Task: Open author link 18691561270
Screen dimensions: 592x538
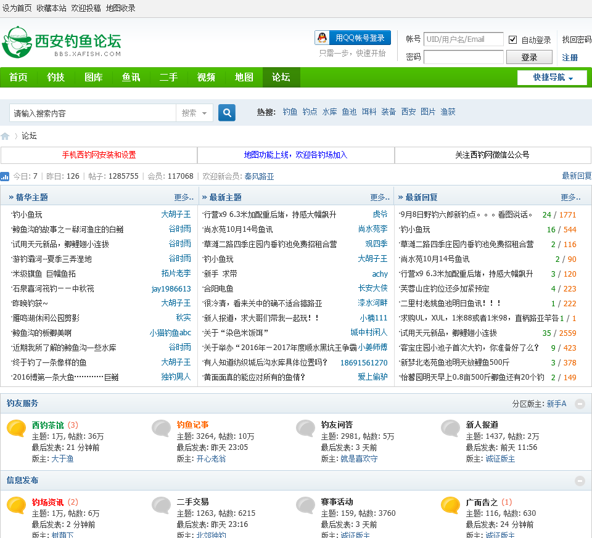Action: click(x=364, y=362)
